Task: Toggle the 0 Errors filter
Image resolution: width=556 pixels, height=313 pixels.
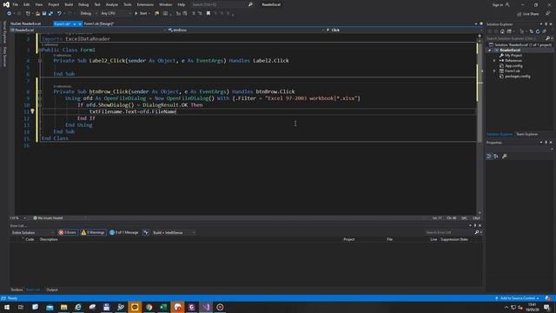Action: [x=68, y=233]
